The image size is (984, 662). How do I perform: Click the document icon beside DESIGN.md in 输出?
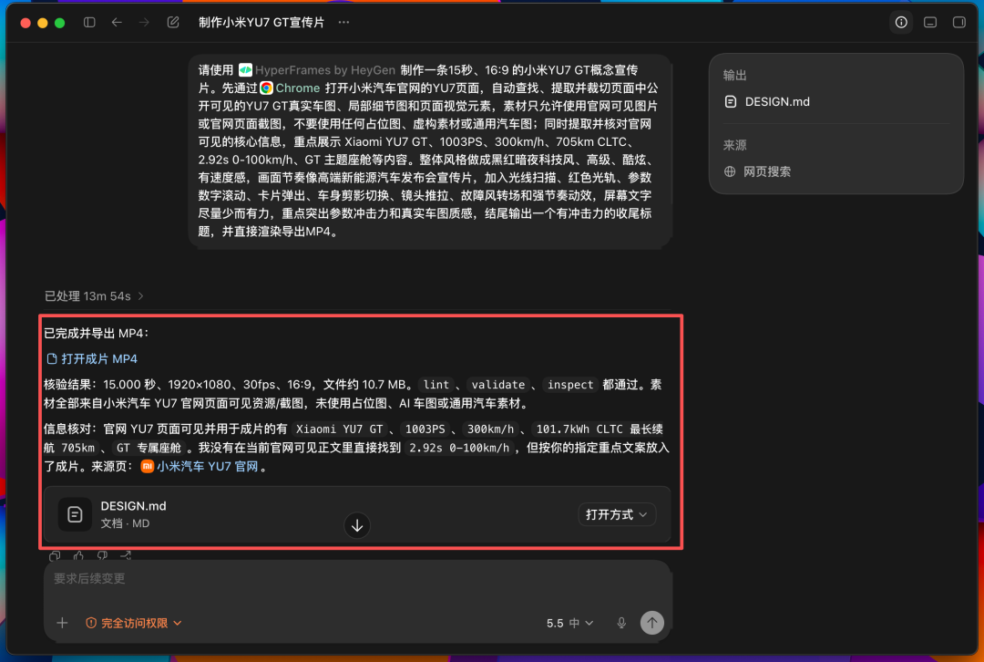point(731,102)
